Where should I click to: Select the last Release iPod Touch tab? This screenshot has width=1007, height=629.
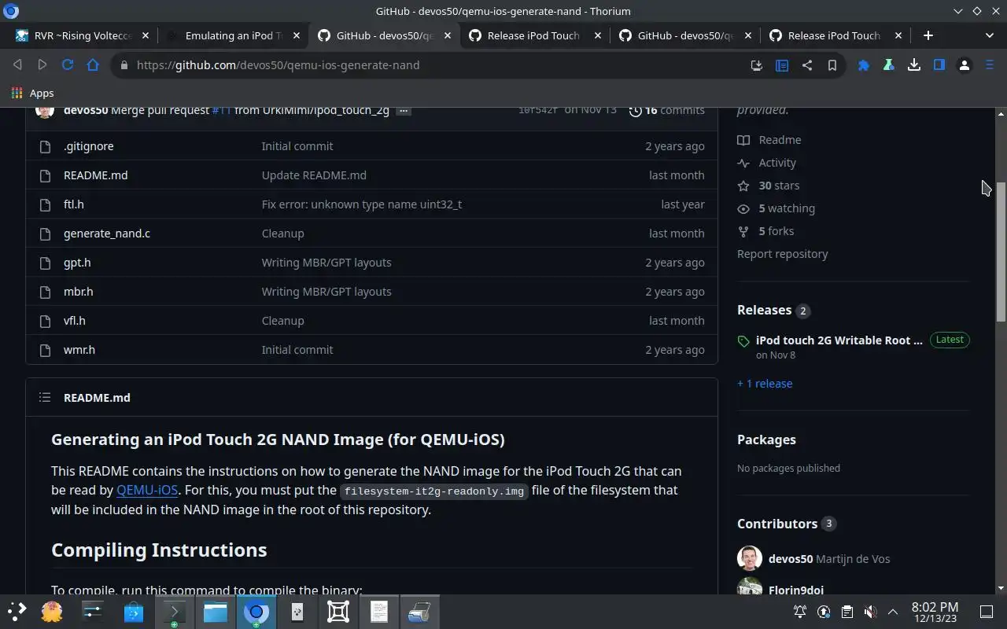point(835,35)
